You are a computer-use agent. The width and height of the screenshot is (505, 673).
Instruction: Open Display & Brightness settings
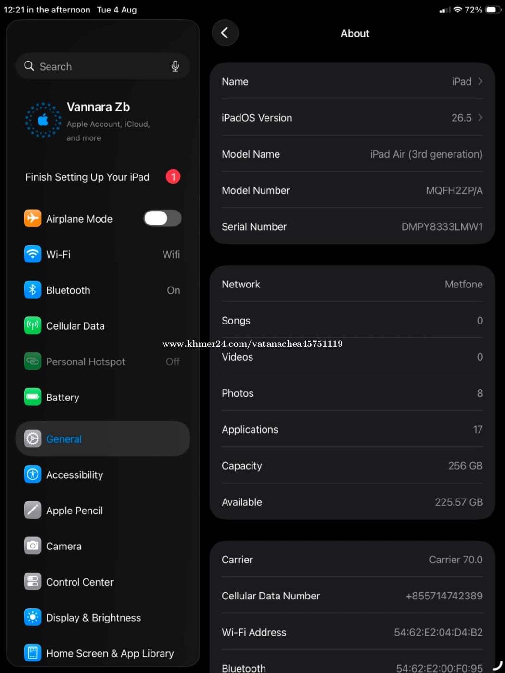[x=103, y=617]
